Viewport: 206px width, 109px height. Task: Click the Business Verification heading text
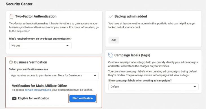click(30, 62)
